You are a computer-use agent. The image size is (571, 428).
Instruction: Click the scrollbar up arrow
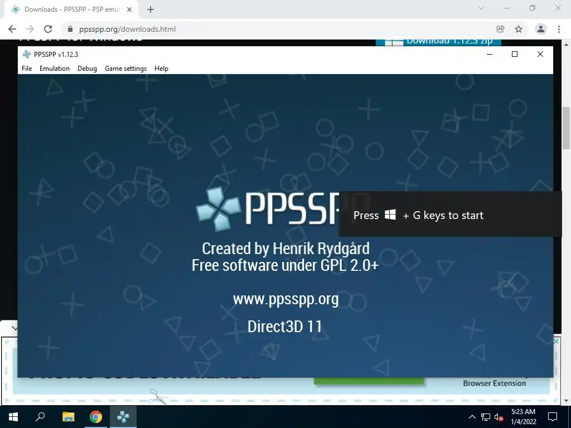[x=566, y=45]
